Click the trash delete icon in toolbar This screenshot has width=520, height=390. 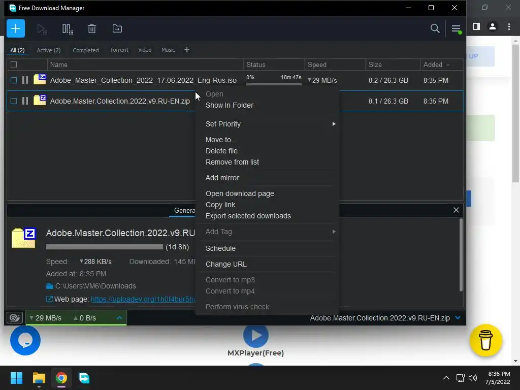pos(92,29)
